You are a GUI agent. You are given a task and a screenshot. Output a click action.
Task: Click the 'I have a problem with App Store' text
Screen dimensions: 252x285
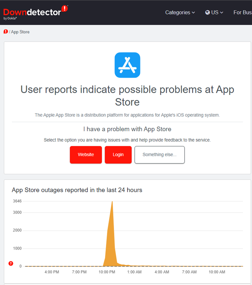coord(127,129)
